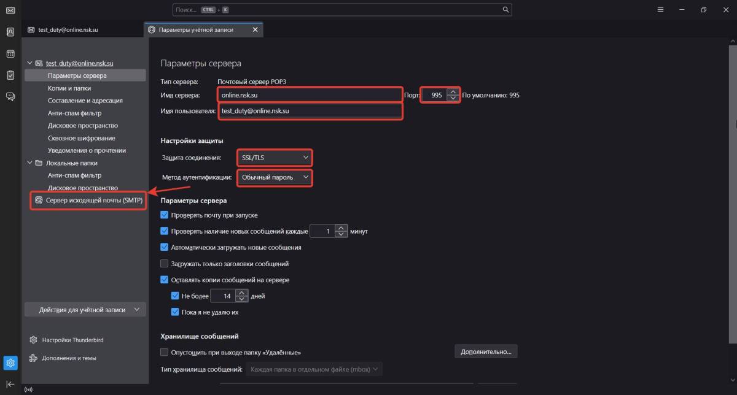Image resolution: width=737 pixels, height=395 pixels.
Task: Click the Settings gear icon in sidebar
Action: (x=10, y=363)
